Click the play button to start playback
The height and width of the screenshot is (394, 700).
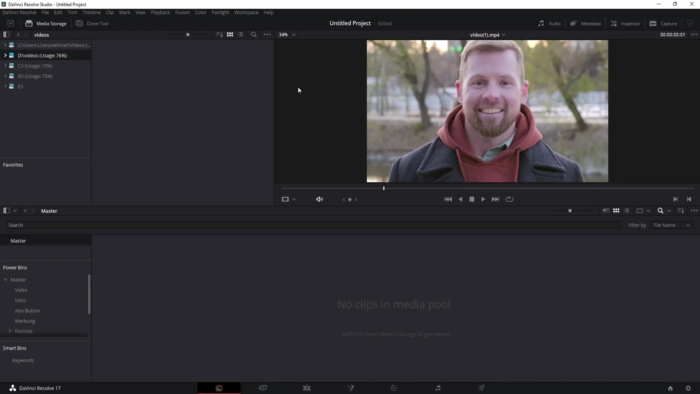[x=483, y=199]
